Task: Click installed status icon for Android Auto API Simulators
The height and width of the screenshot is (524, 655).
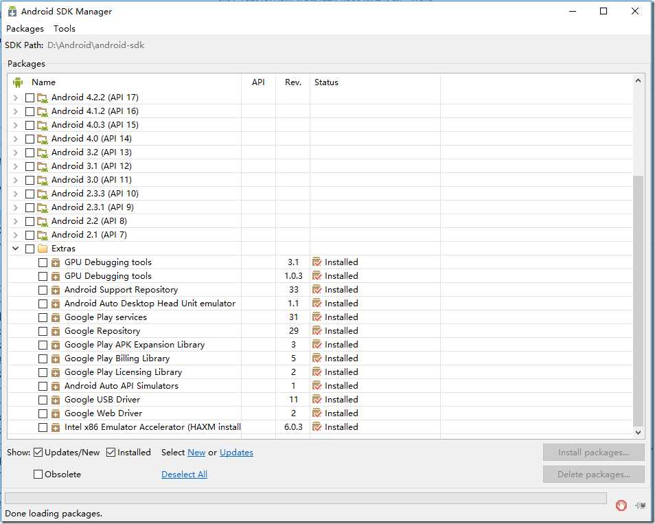Action: [x=317, y=386]
